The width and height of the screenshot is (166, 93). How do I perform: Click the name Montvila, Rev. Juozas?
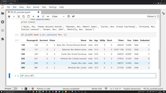(77, 68)
